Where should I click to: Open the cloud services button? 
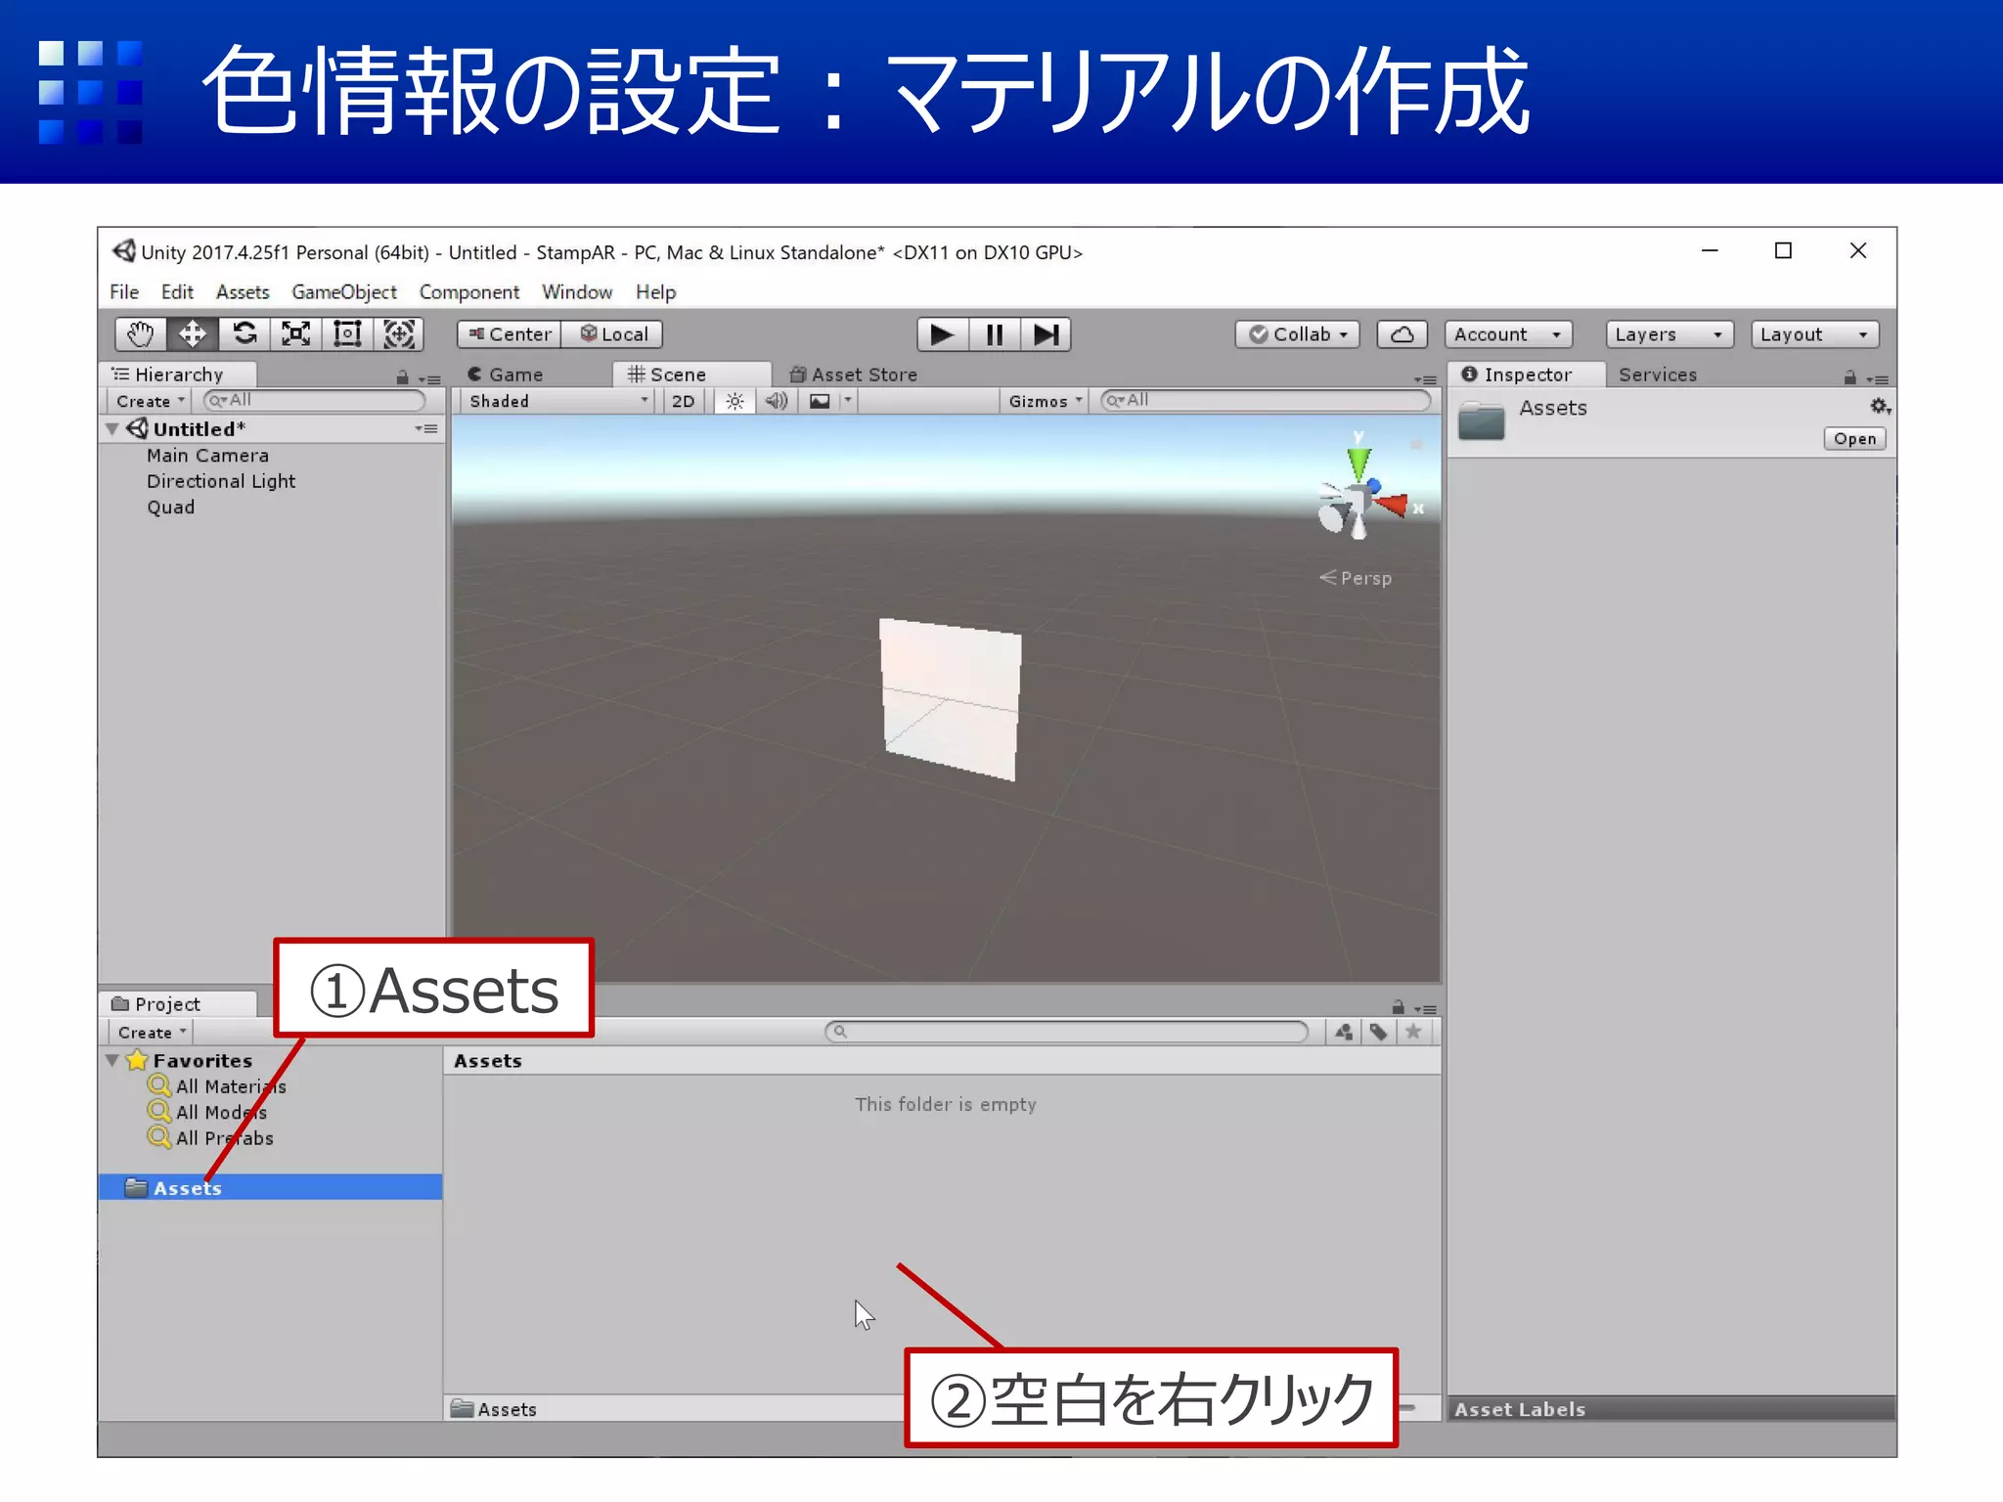point(1402,334)
